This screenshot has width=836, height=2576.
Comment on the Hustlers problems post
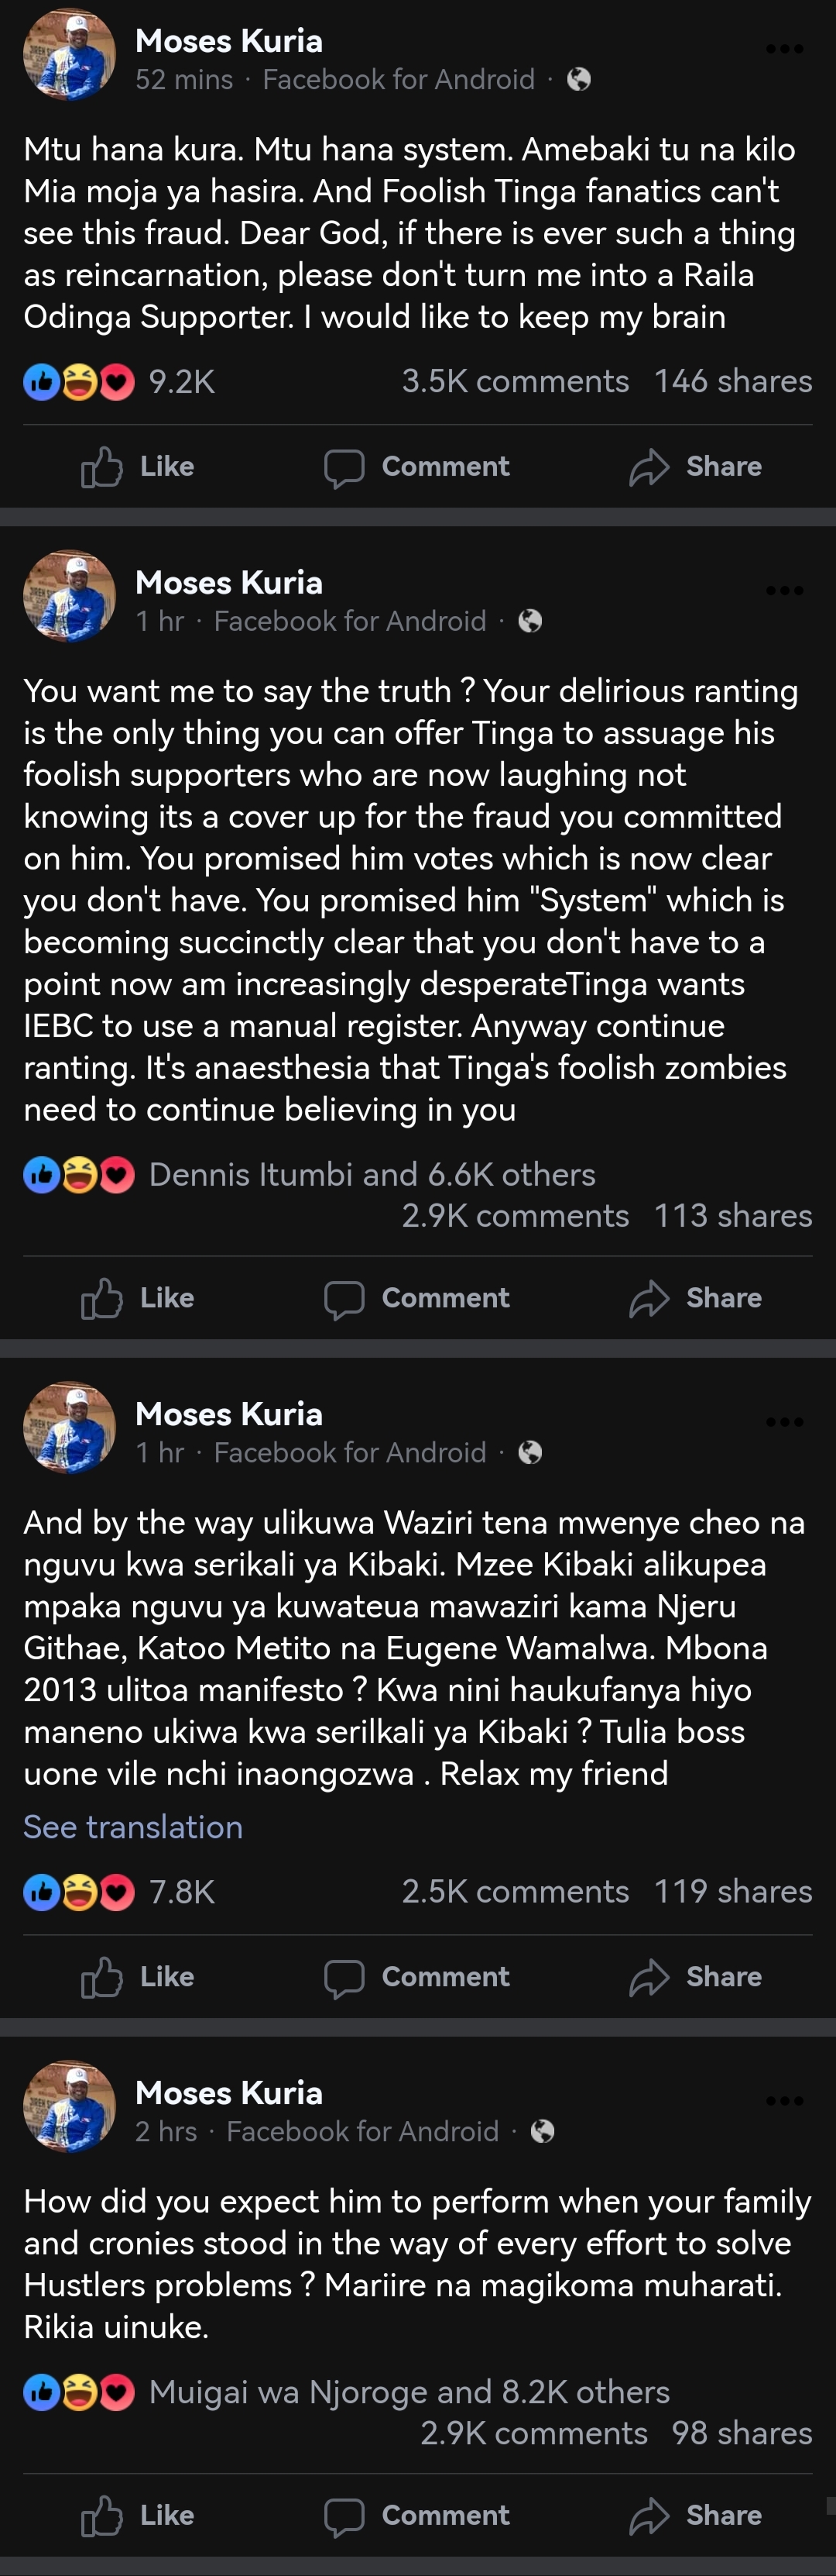(416, 2515)
